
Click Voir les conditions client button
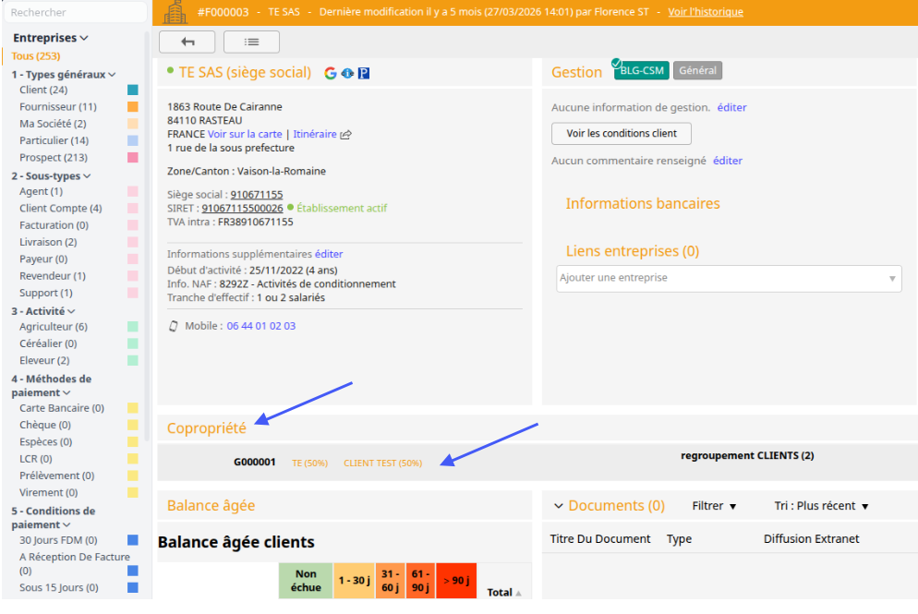(x=622, y=134)
